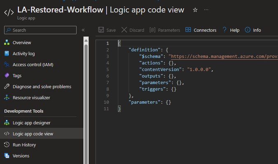Click the Logic app designer icon
This screenshot has width=278, height=164.
7,122
